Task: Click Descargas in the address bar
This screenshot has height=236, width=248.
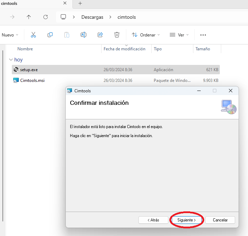Action: click(x=92, y=17)
